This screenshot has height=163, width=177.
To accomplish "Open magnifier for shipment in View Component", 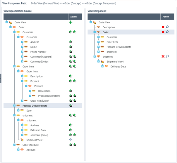I will (x=167, y=56).
